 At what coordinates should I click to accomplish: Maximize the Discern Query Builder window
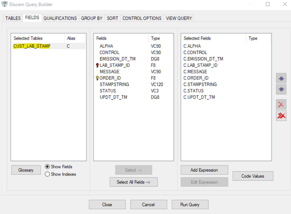pos(268,4)
